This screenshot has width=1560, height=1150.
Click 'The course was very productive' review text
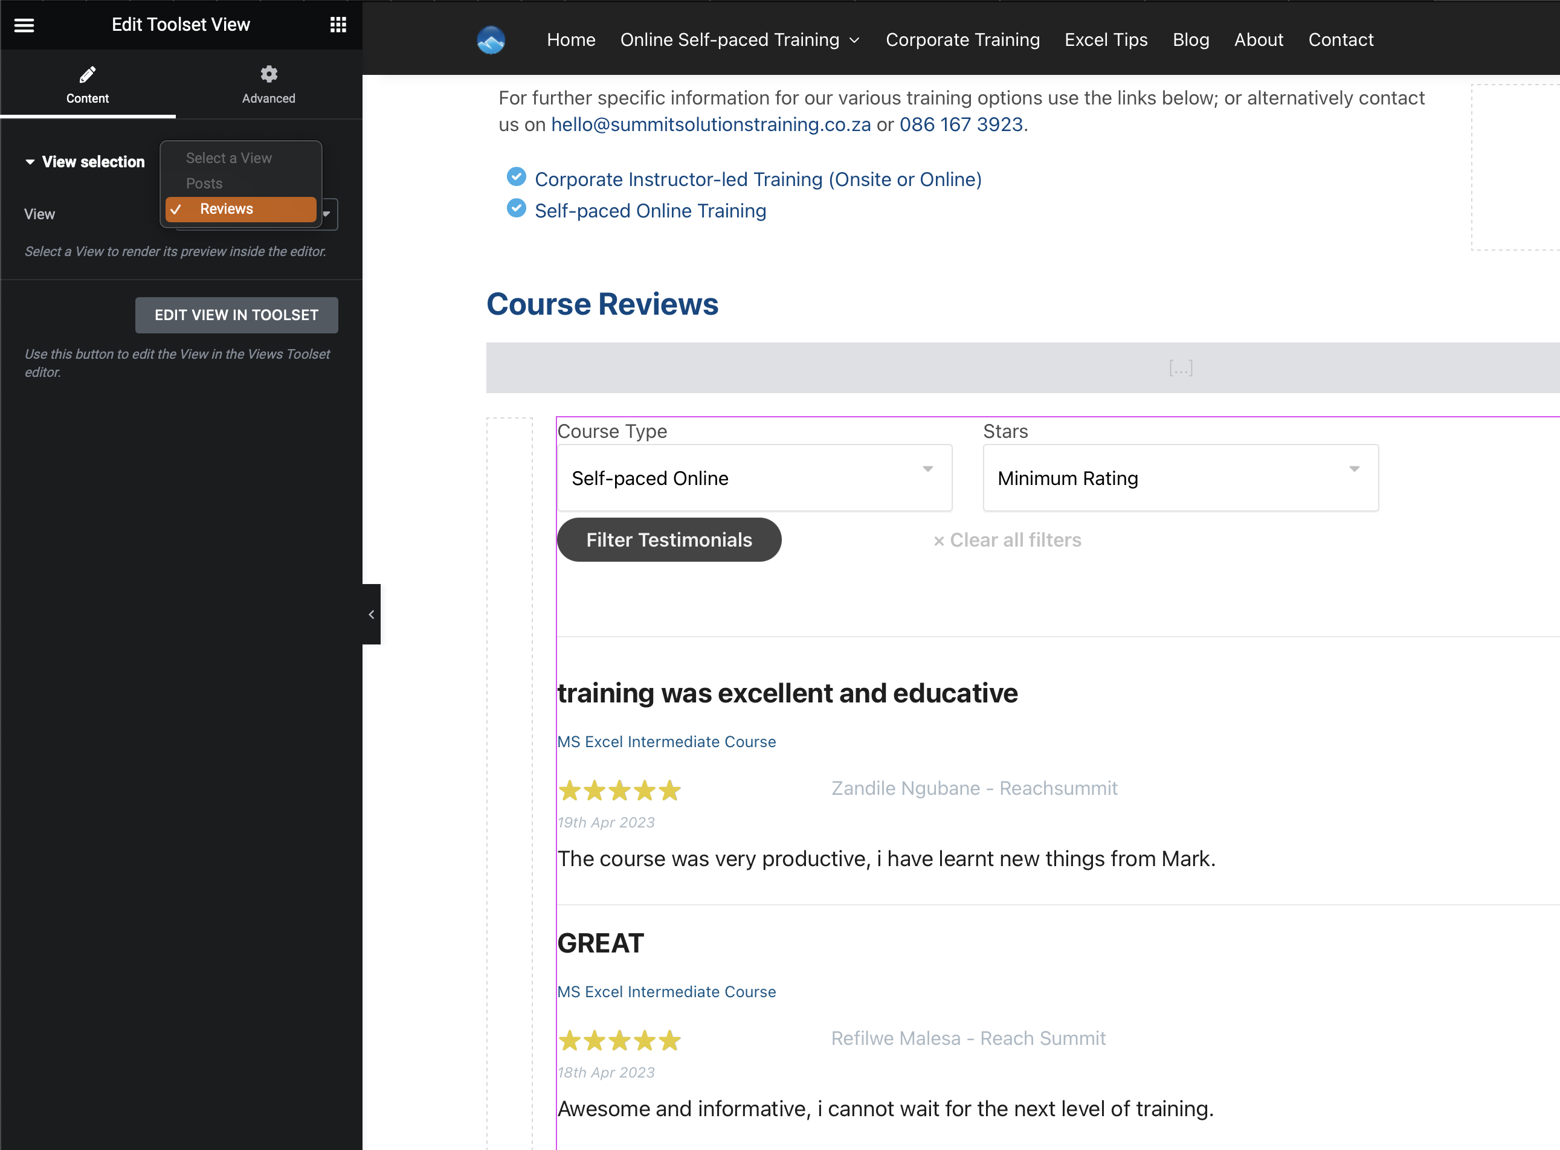[886, 859]
